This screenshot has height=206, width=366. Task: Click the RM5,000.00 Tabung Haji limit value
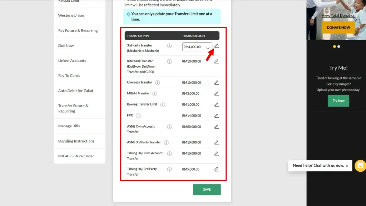(191, 169)
